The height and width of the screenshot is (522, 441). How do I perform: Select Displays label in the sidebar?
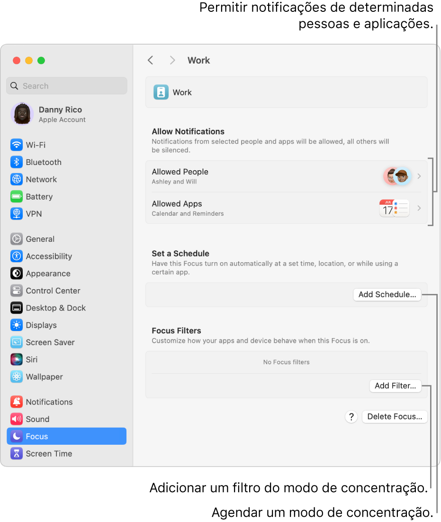41,325
